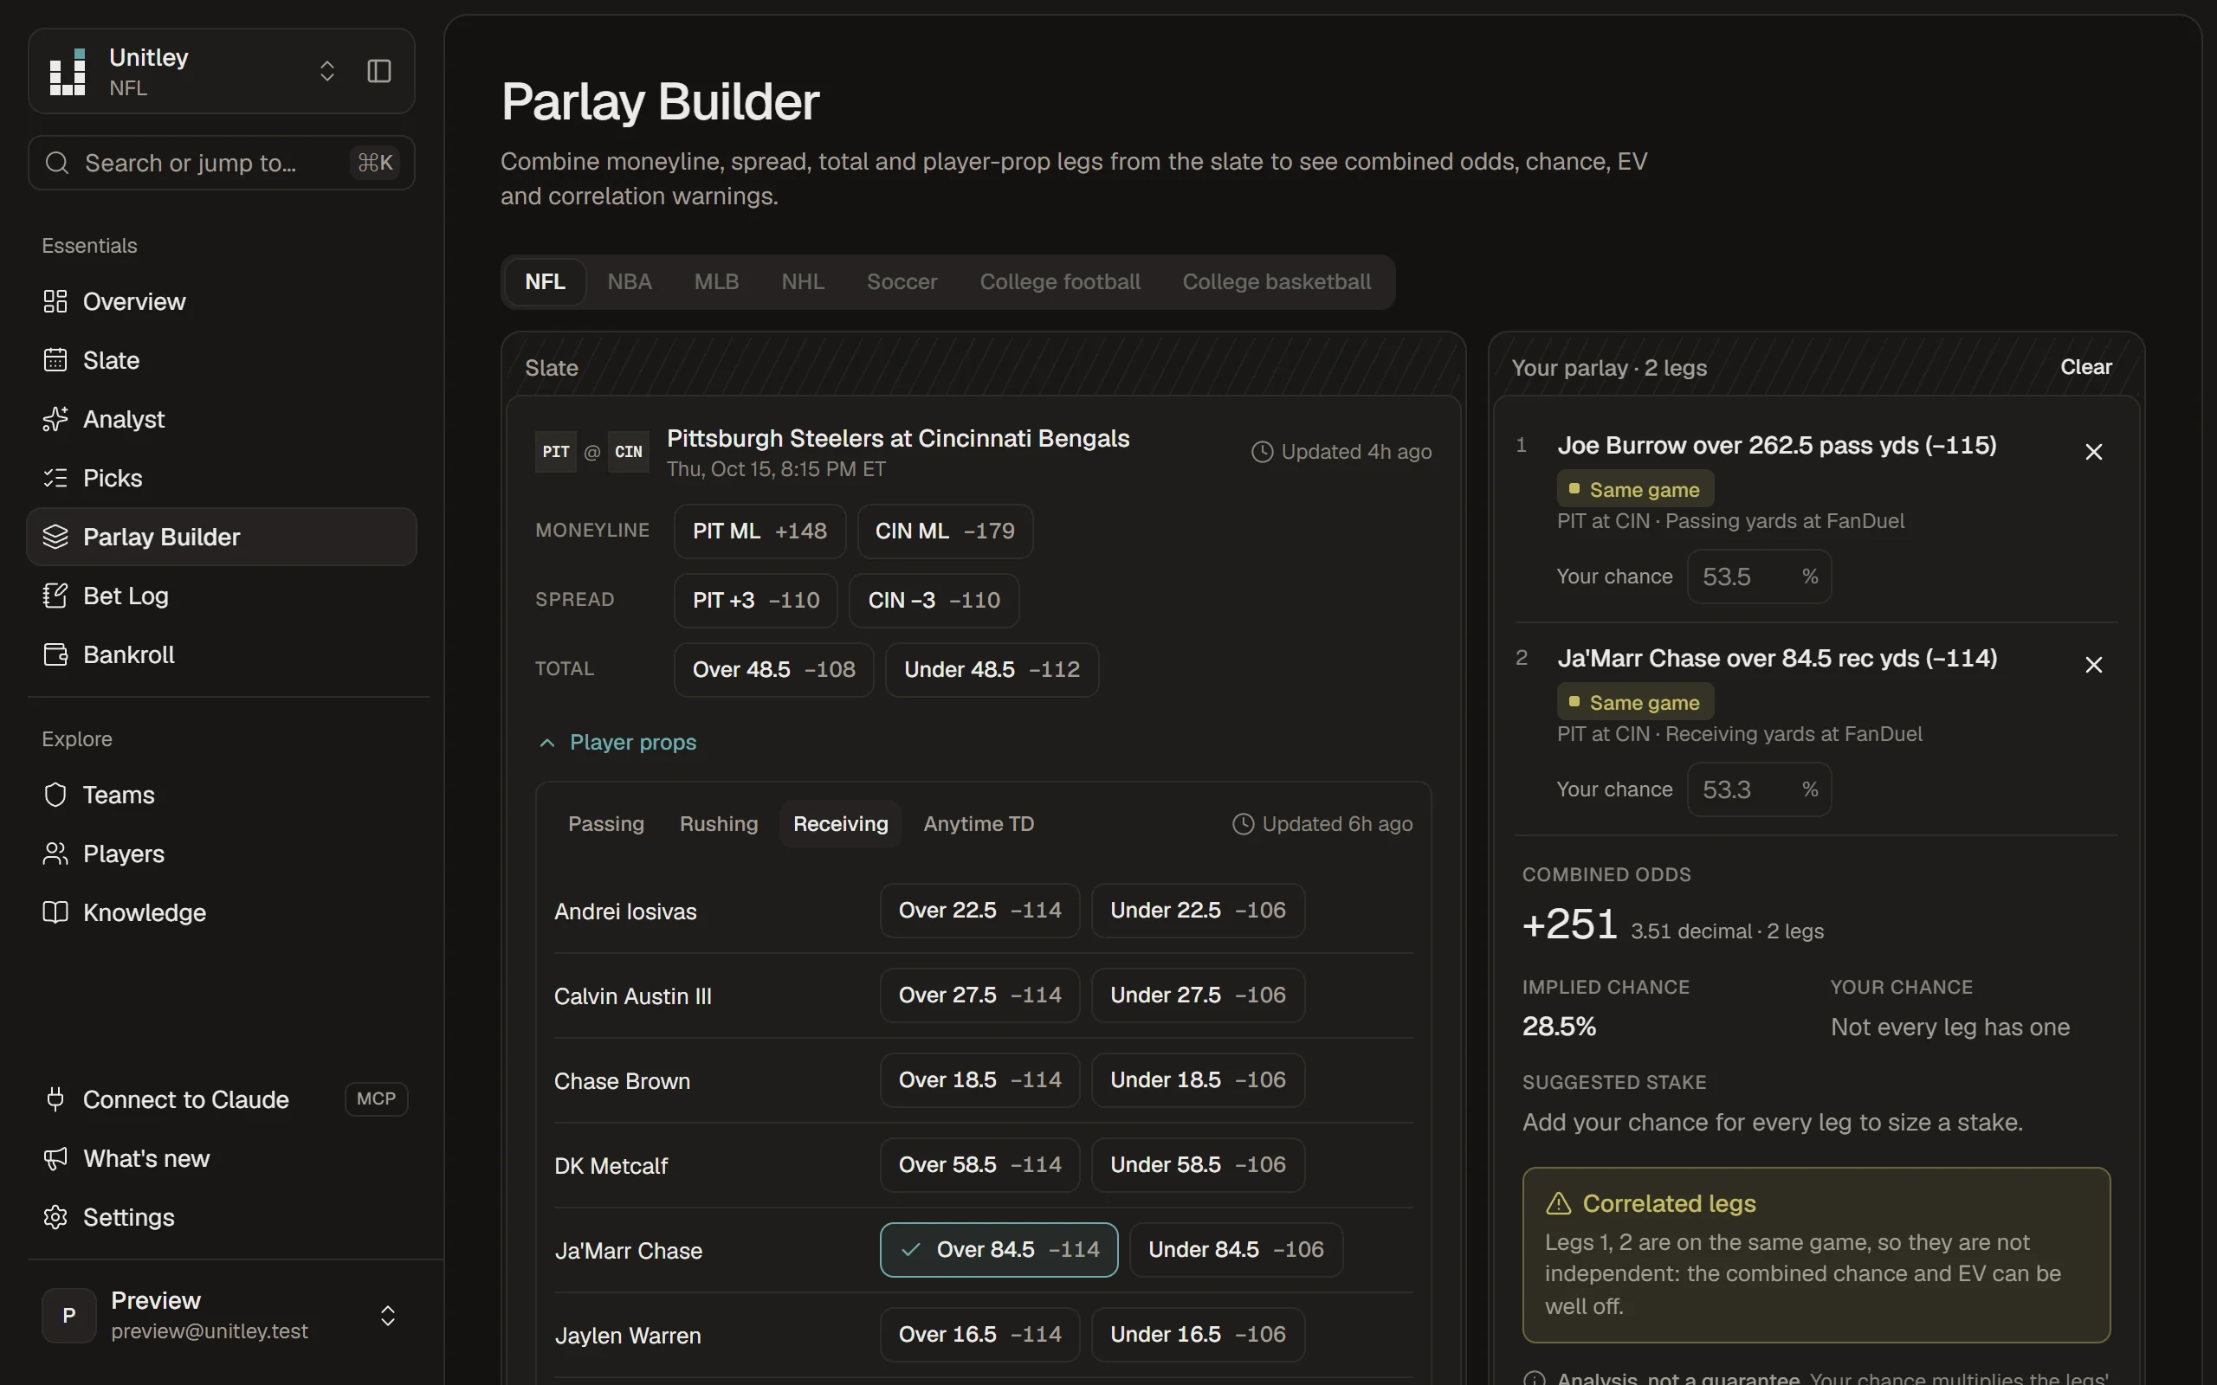Image resolution: width=2217 pixels, height=1385 pixels.
Task: Open the Unitley NFL workspace switcher chevrons
Action: pyautogui.click(x=327, y=72)
